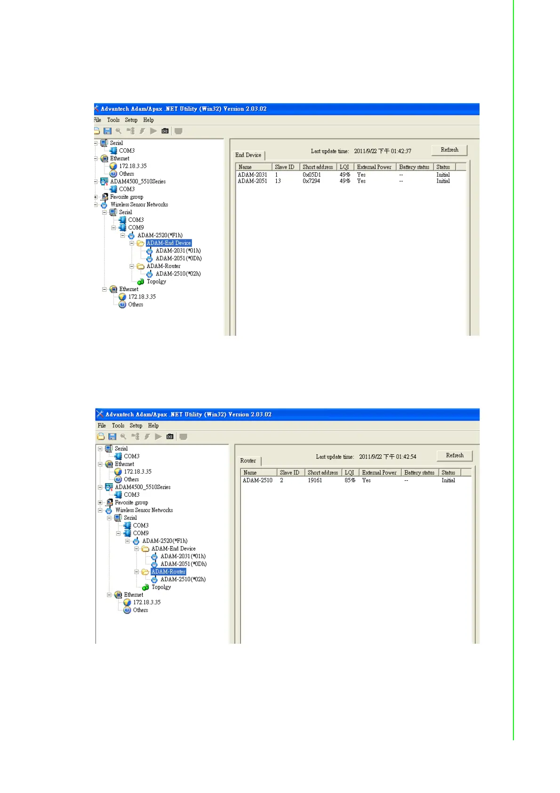Click the grey monitor toolbar icon, End Device window
This screenshot has height=793, width=560.
coord(178,131)
